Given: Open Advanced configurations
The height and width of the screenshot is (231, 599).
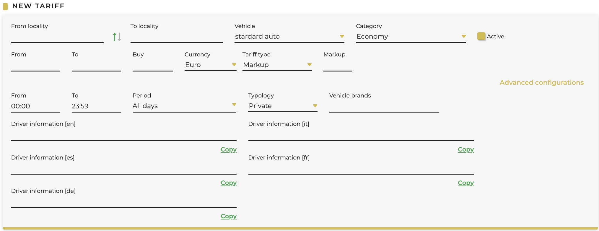Looking at the screenshot, I should coord(541,82).
